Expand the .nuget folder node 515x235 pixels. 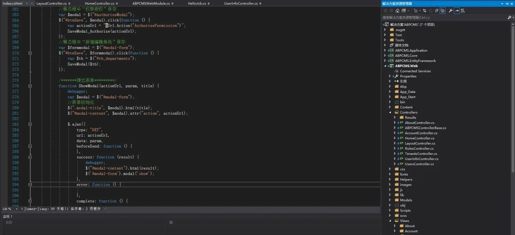click(385, 30)
